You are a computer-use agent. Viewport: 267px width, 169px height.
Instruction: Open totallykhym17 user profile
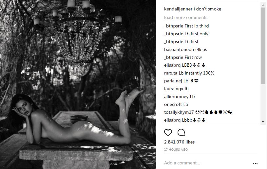point(179,112)
